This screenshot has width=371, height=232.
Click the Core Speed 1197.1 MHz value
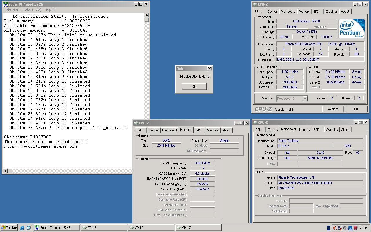click(290, 72)
